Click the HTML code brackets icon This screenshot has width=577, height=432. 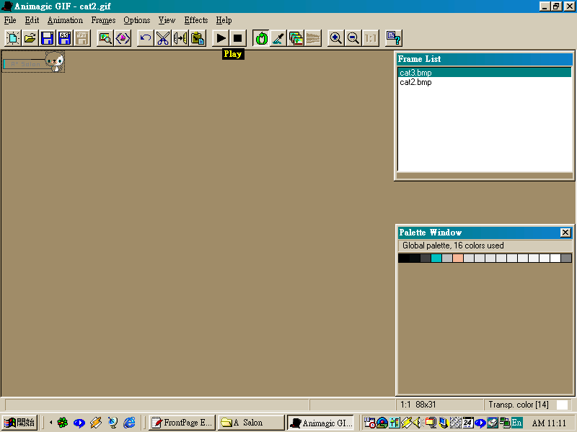coord(123,38)
